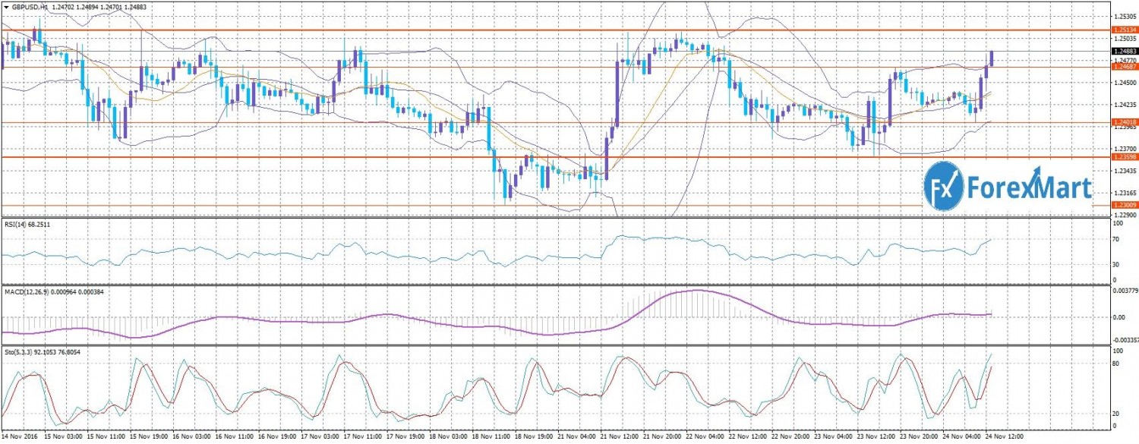Click the ForexMart FX circle logo

click(x=943, y=186)
